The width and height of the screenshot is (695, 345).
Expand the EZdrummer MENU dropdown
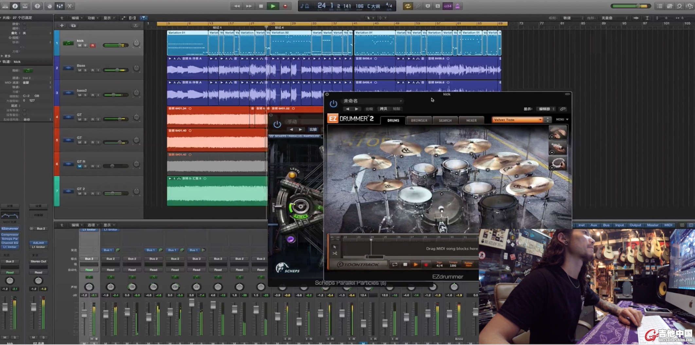(x=562, y=120)
